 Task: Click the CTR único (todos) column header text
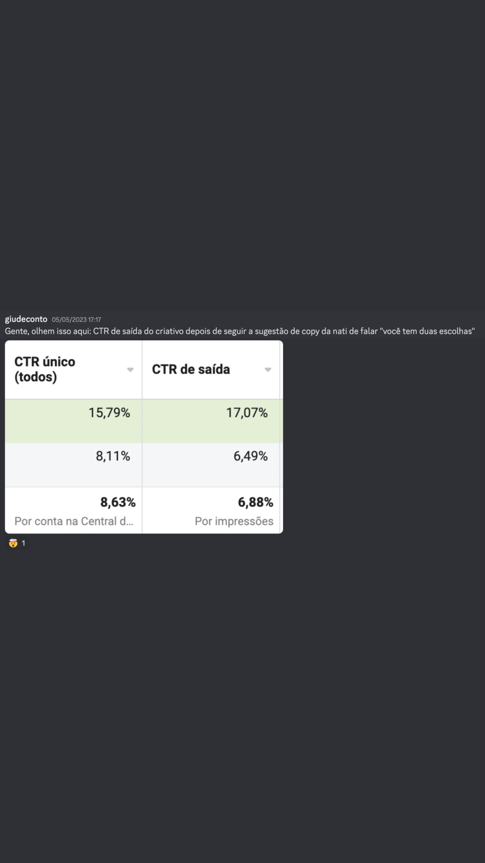point(45,369)
